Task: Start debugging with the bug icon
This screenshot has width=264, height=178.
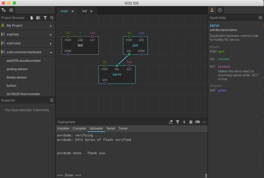Action: [191, 122]
